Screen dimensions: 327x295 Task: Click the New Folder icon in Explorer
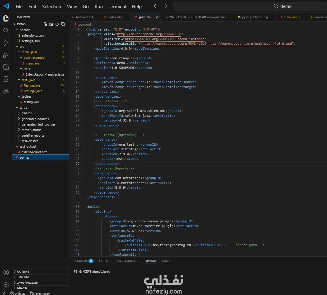point(51,24)
